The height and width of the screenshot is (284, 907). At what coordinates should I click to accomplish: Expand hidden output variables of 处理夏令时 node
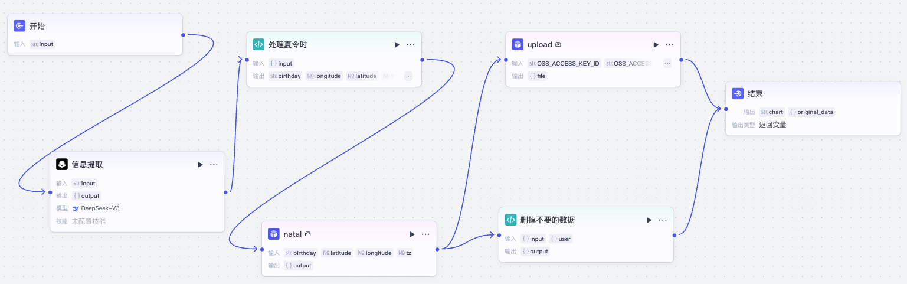coord(408,76)
